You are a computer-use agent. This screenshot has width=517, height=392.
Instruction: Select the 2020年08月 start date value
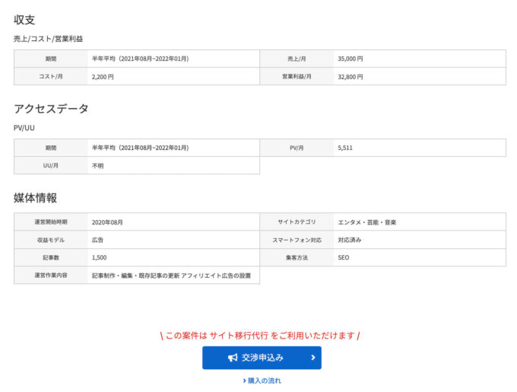click(107, 222)
